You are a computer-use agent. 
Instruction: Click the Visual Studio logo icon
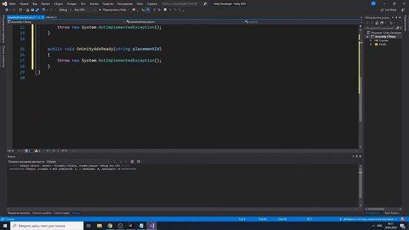pos(4,4)
